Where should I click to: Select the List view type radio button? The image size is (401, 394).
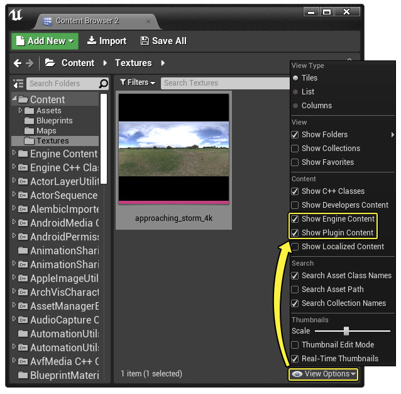295,92
